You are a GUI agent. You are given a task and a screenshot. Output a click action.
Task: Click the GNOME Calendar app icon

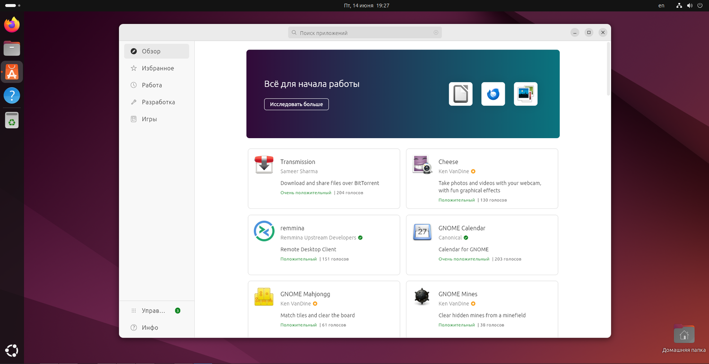coord(422,231)
